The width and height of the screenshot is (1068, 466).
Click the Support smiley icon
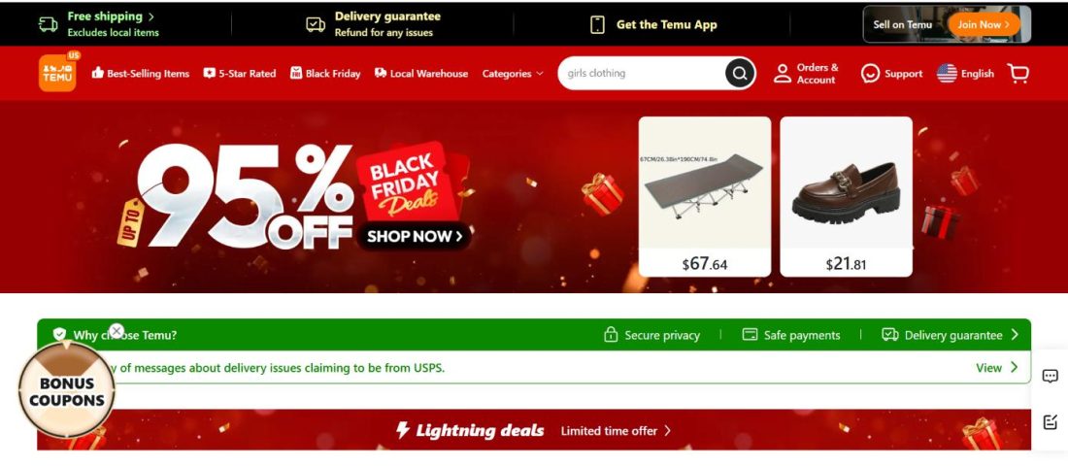(x=870, y=74)
